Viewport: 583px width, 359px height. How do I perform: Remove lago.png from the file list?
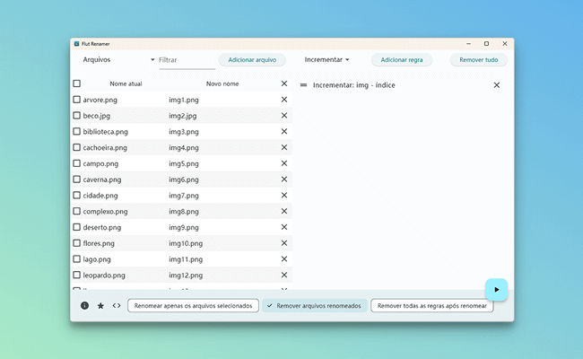tap(284, 258)
